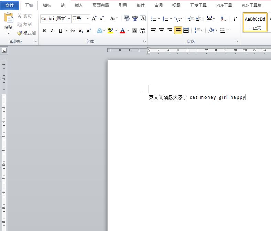271x231 pixels.
Task: Click the Sort A-Z icon
Action: tap(223, 19)
